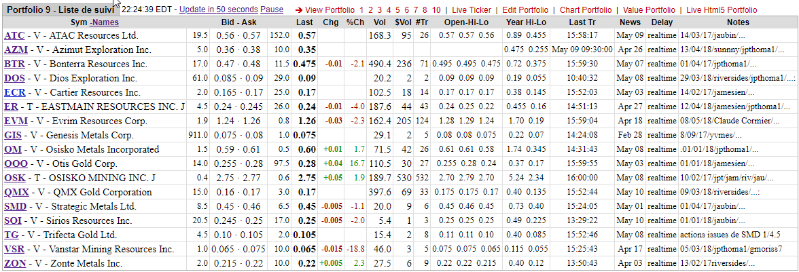This screenshot has height=272, width=799.
Task: Open the ZON Zonte Metals symbol link
Action: (15, 263)
